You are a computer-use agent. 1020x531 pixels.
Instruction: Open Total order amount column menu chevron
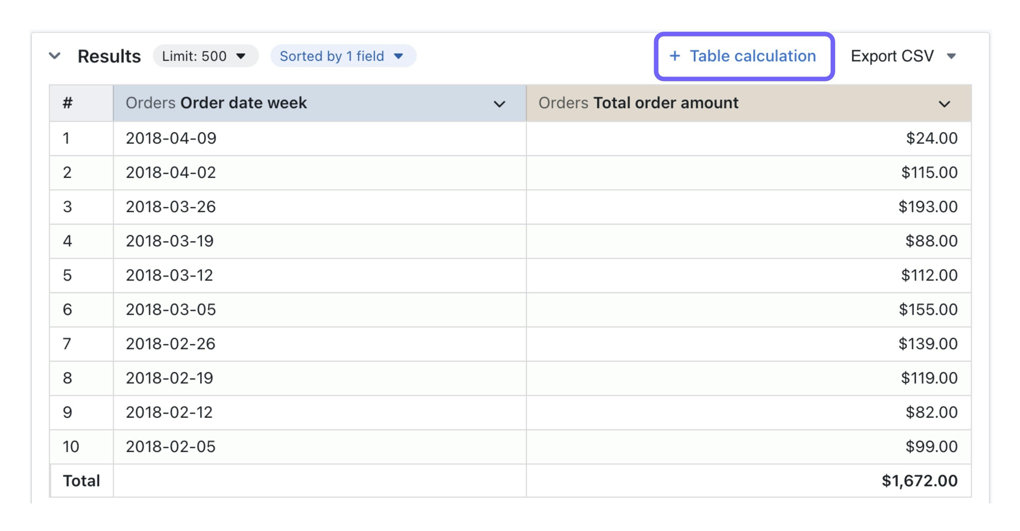tap(945, 104)
